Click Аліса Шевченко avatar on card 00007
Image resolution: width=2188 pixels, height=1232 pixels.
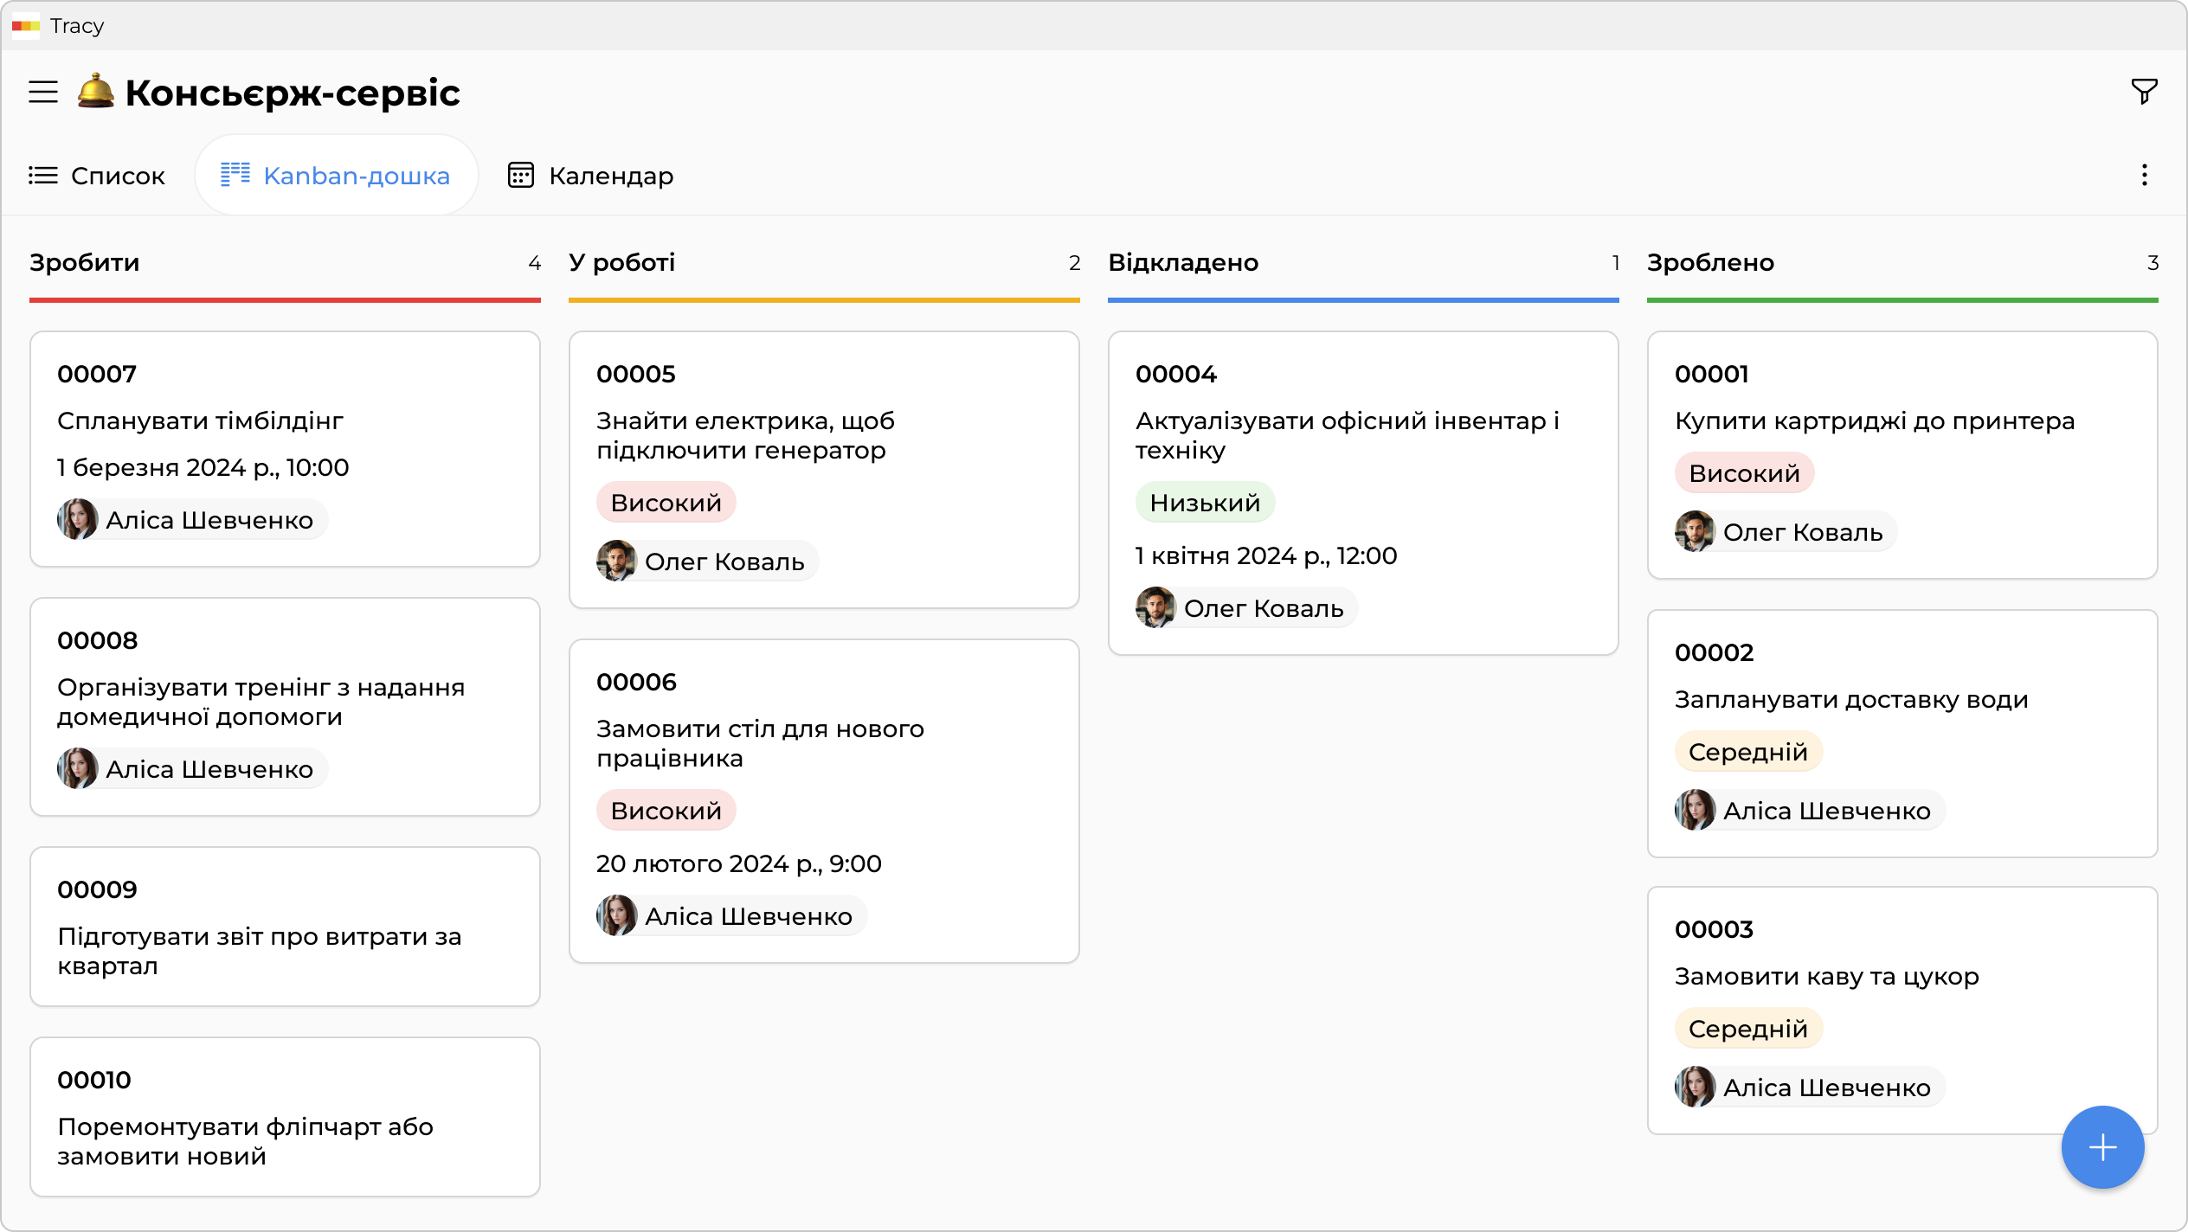[x=77, y=520]
